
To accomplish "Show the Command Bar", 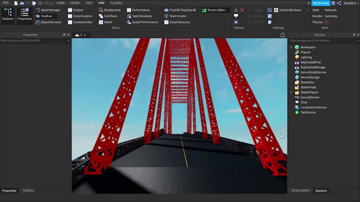I will [80, 22].
